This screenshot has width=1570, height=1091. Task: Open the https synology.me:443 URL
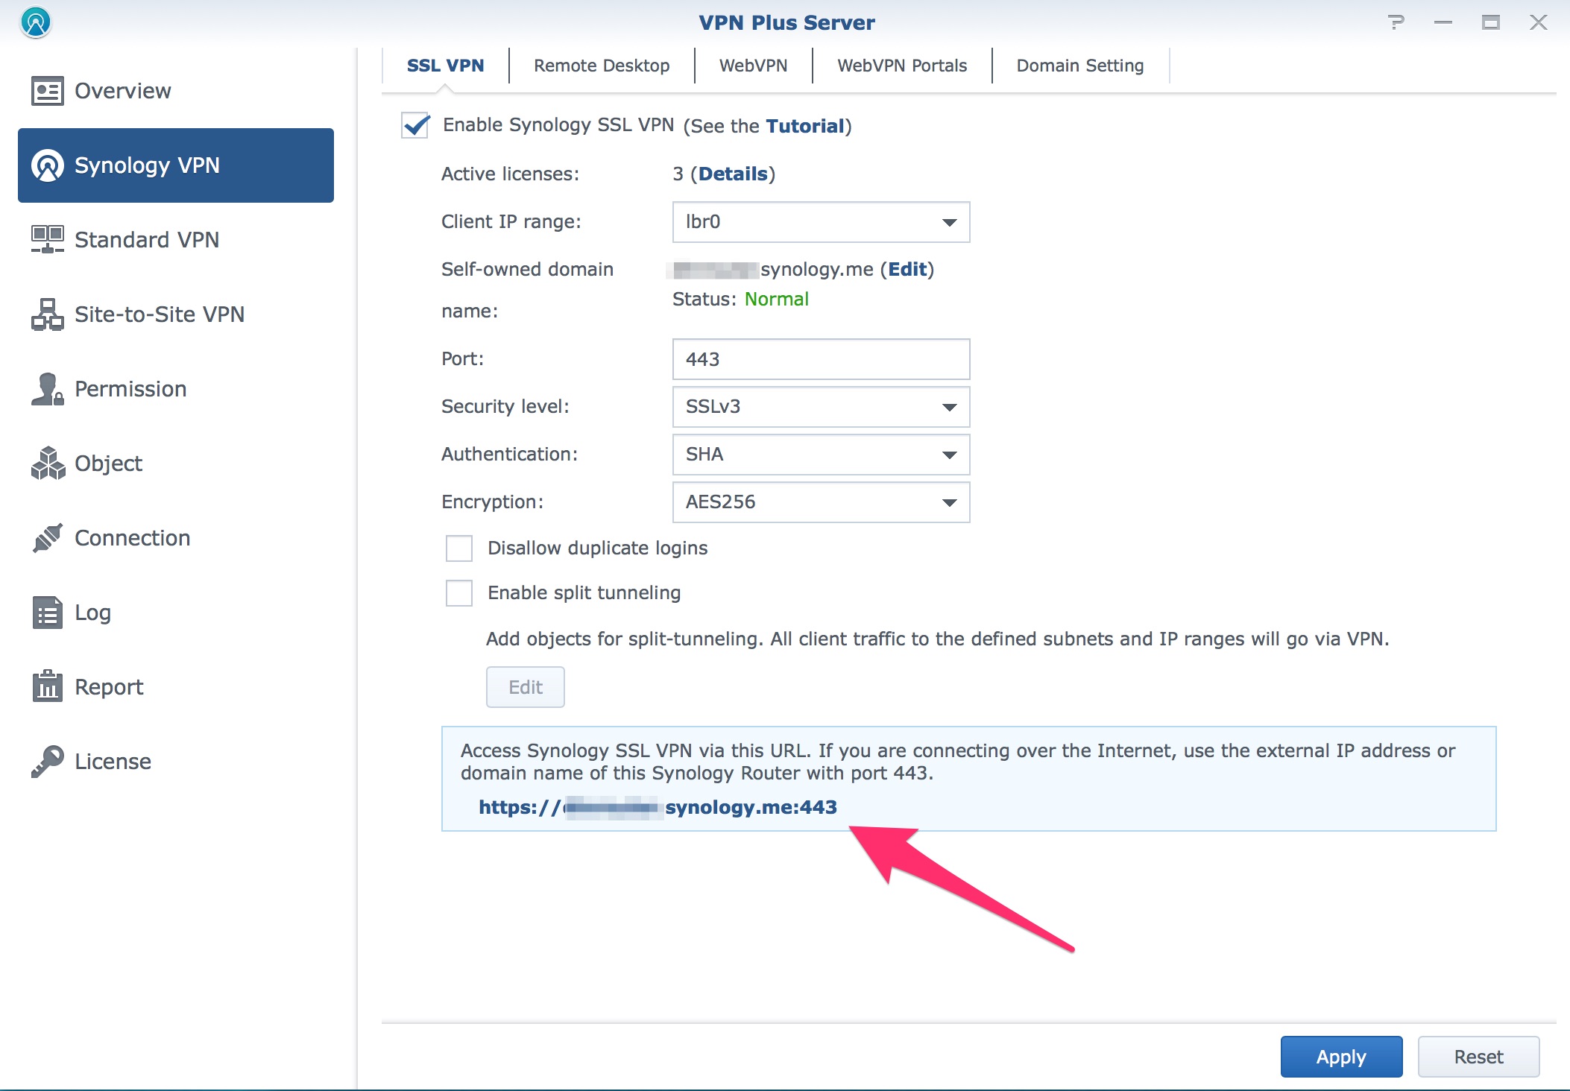[x=658, y=807]
